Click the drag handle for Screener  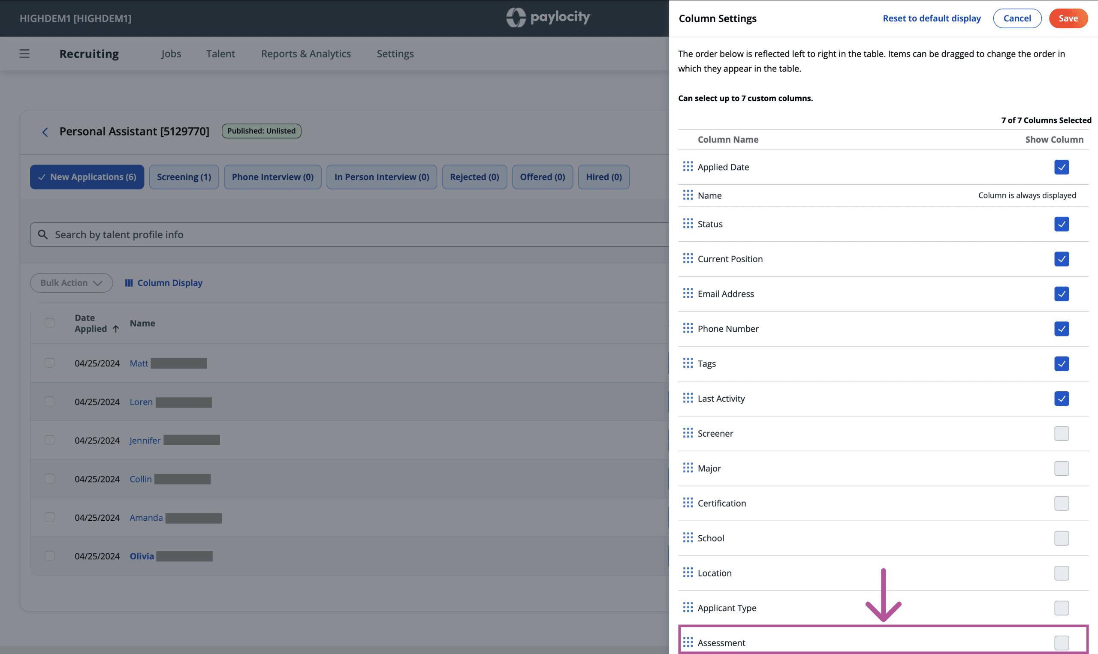[x=688, y=433]
